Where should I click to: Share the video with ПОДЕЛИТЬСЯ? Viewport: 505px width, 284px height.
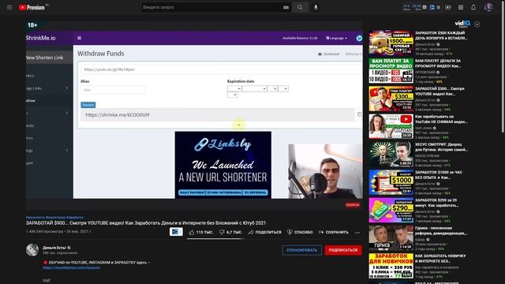point(265,232)
